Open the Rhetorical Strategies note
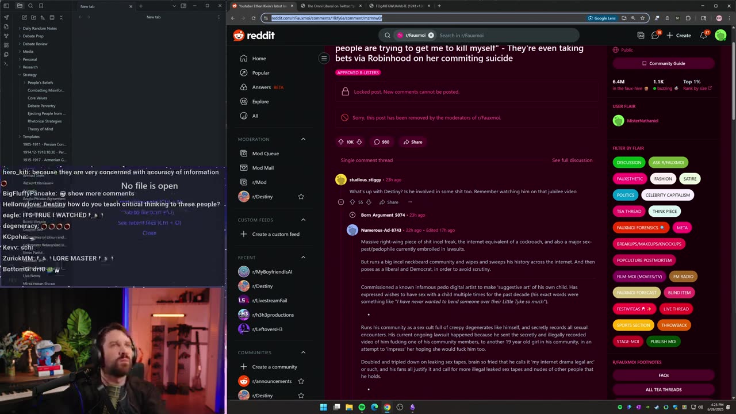 tap(44, 121)
